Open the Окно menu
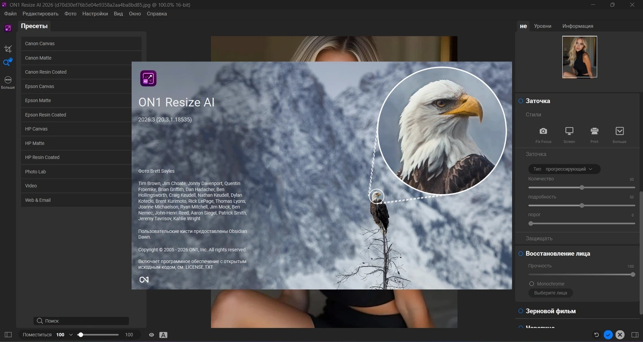Image resolution: width=643 pixels, height=342 pixels. (135, 13)
